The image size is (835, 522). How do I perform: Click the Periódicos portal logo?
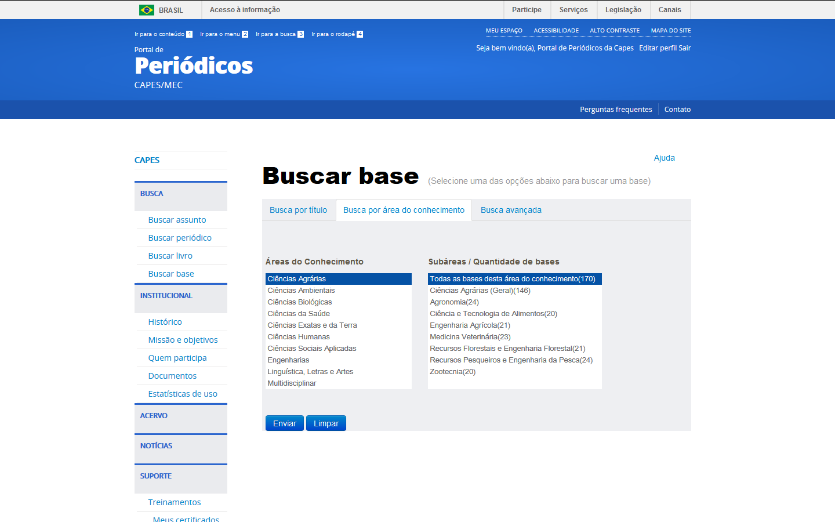[x=194, y=67]
